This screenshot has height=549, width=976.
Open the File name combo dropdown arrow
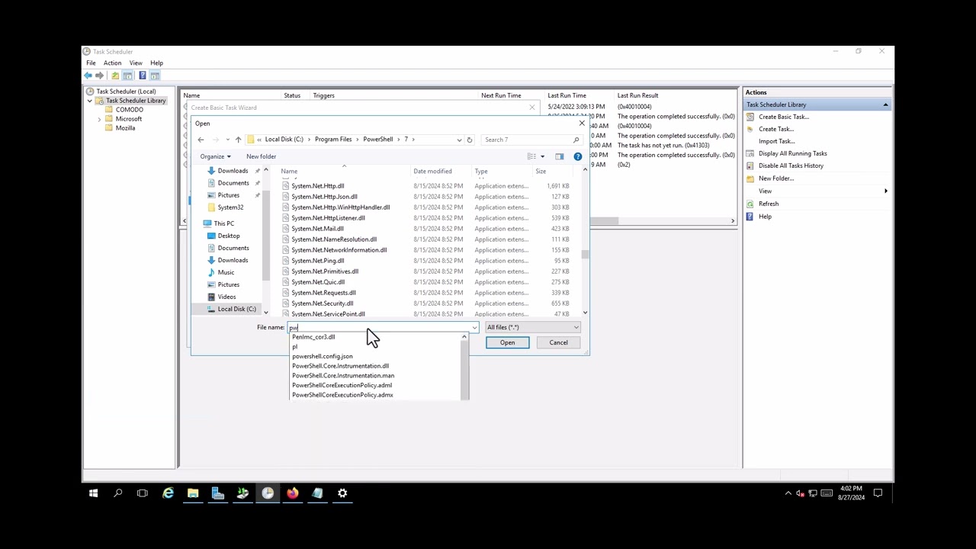474,328
